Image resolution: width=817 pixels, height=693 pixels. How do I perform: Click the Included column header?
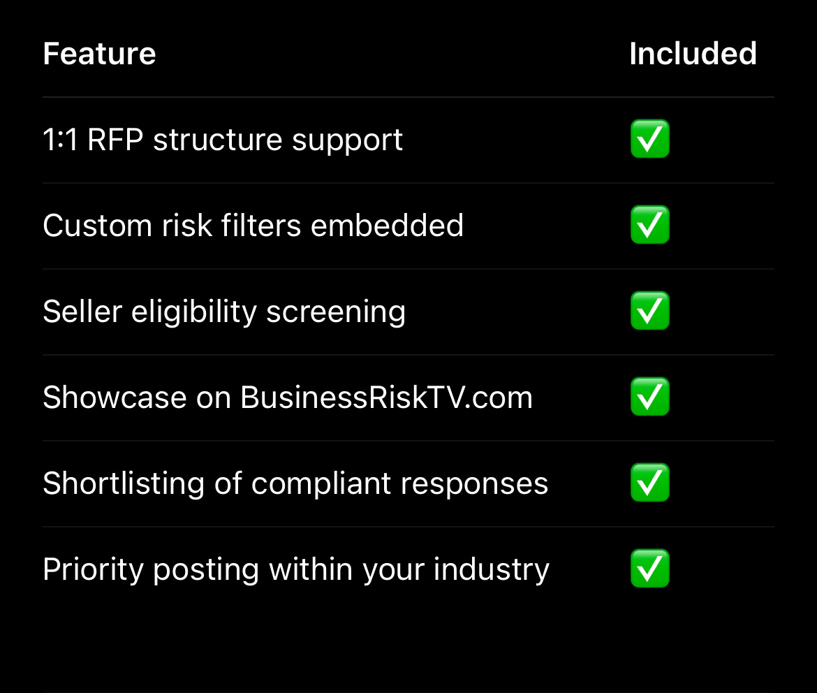[693, 54]
